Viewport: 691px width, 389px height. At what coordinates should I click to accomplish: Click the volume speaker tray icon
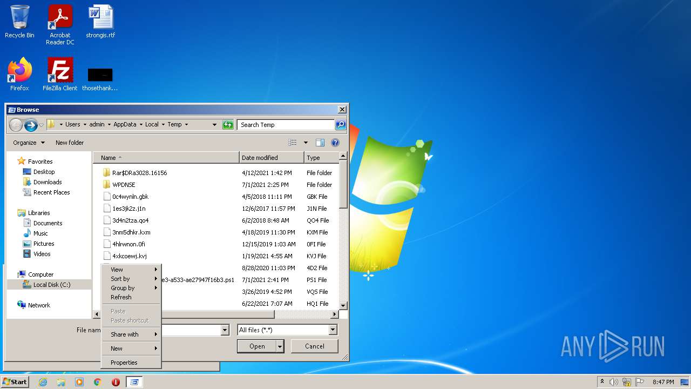(614, 382)
